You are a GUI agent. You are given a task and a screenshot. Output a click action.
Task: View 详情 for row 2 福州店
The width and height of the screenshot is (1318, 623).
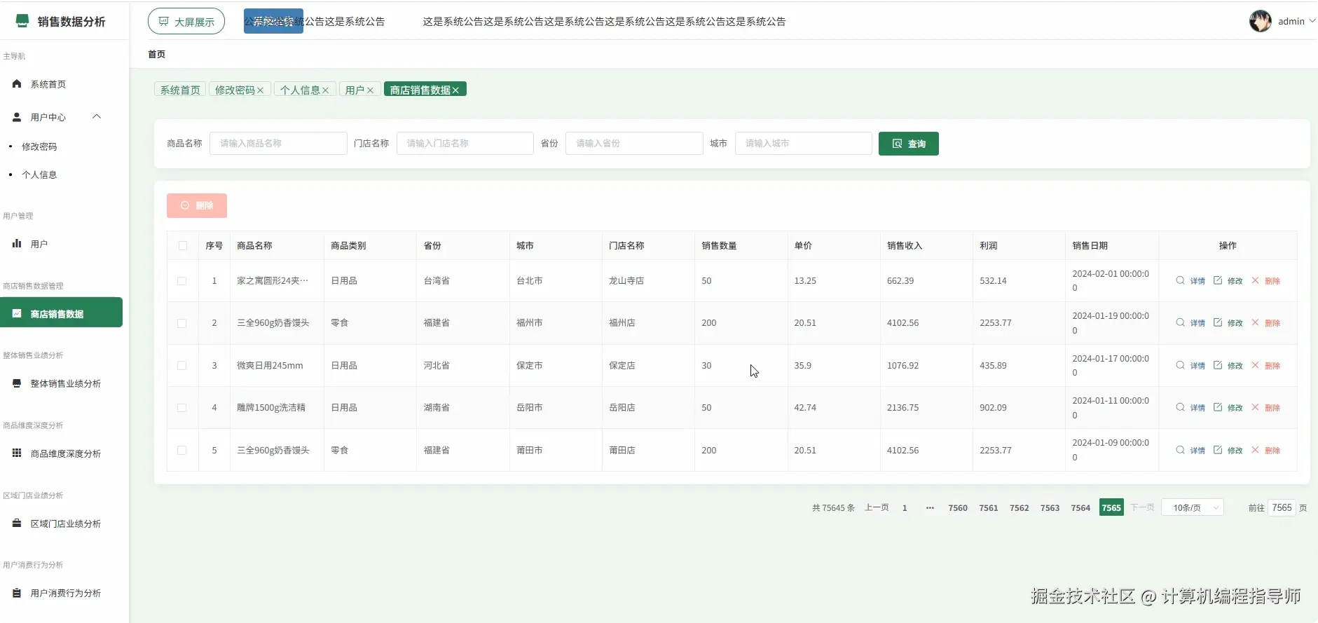(x=1190, y=323)
